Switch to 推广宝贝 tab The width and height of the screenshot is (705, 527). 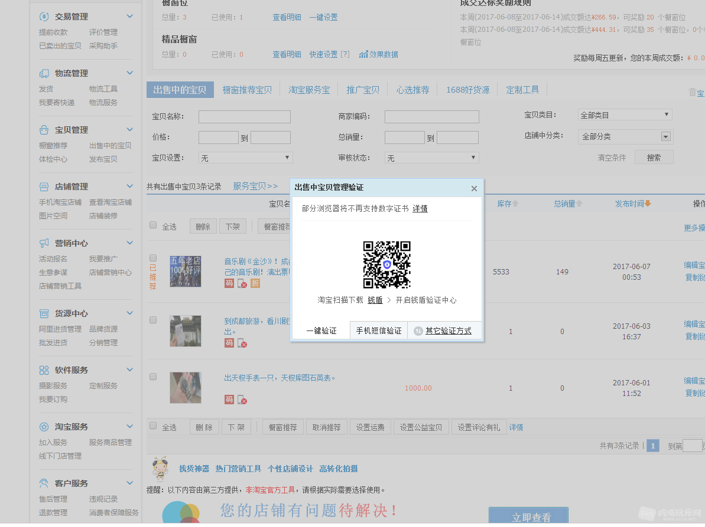pyautogui.click(x=363, y=90)
